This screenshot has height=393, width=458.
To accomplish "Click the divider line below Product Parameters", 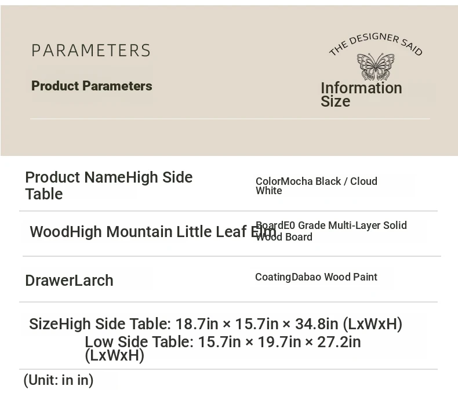I will 230,119.
